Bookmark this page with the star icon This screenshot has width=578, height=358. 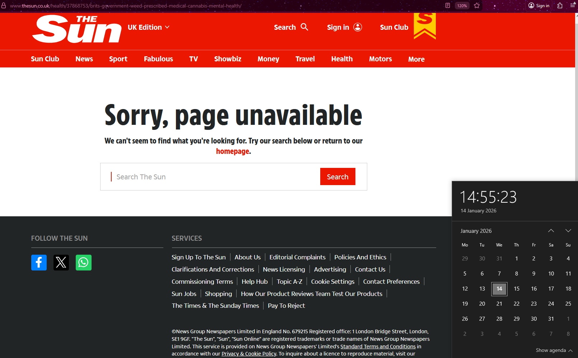(x=477, y=5)
